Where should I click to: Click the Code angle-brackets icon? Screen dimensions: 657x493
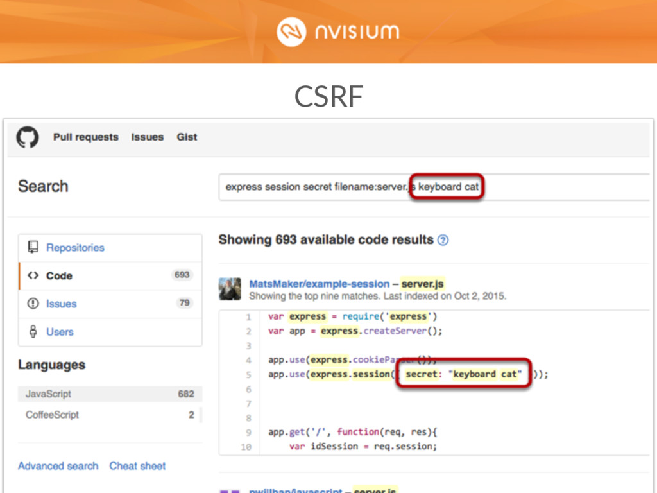[33, 275]
